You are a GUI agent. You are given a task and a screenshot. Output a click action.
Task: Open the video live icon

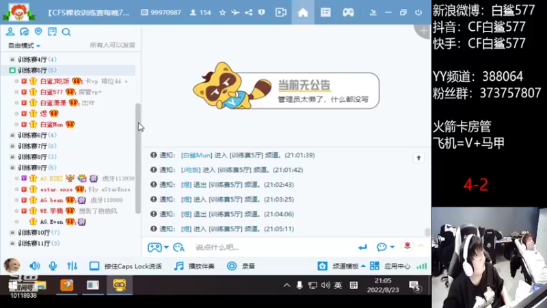pos(280,12)
